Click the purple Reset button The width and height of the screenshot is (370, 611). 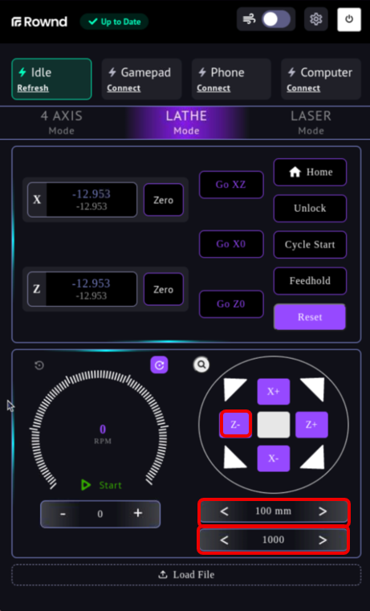click(x=310, y=317)
